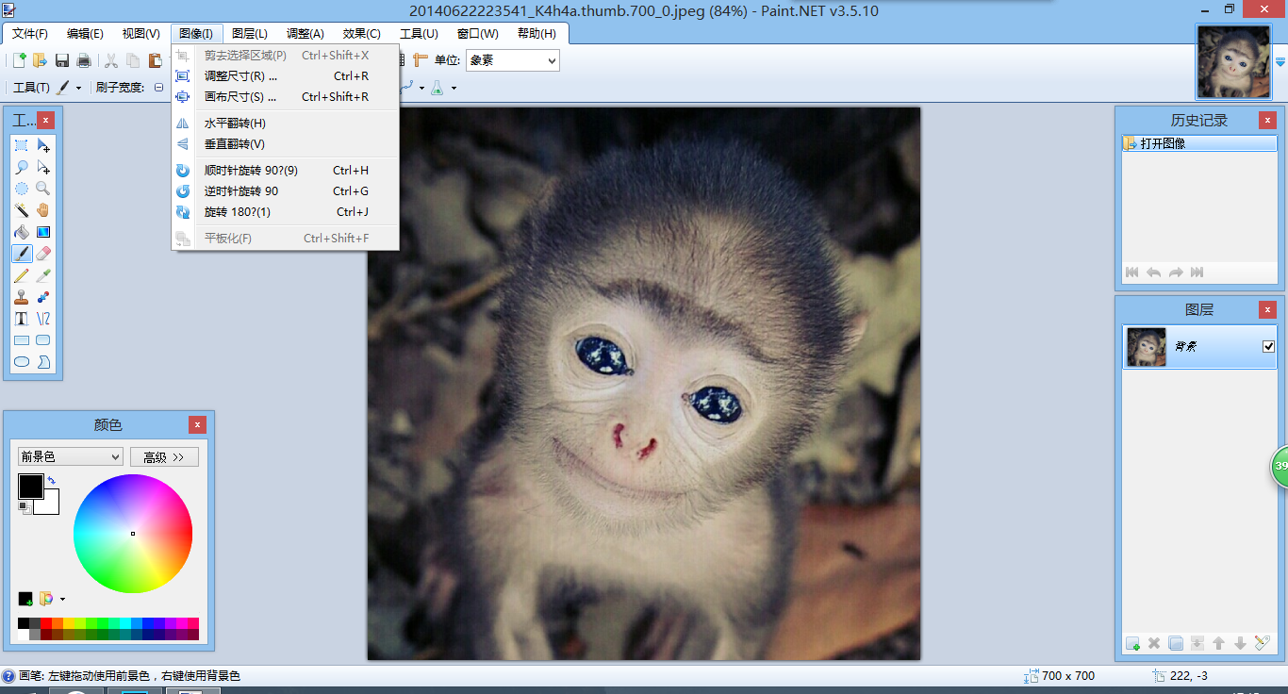The height and width of the screenshot is (694, 1288).
Task: Click the primary black color swatch
Action: tap(30, 487)
